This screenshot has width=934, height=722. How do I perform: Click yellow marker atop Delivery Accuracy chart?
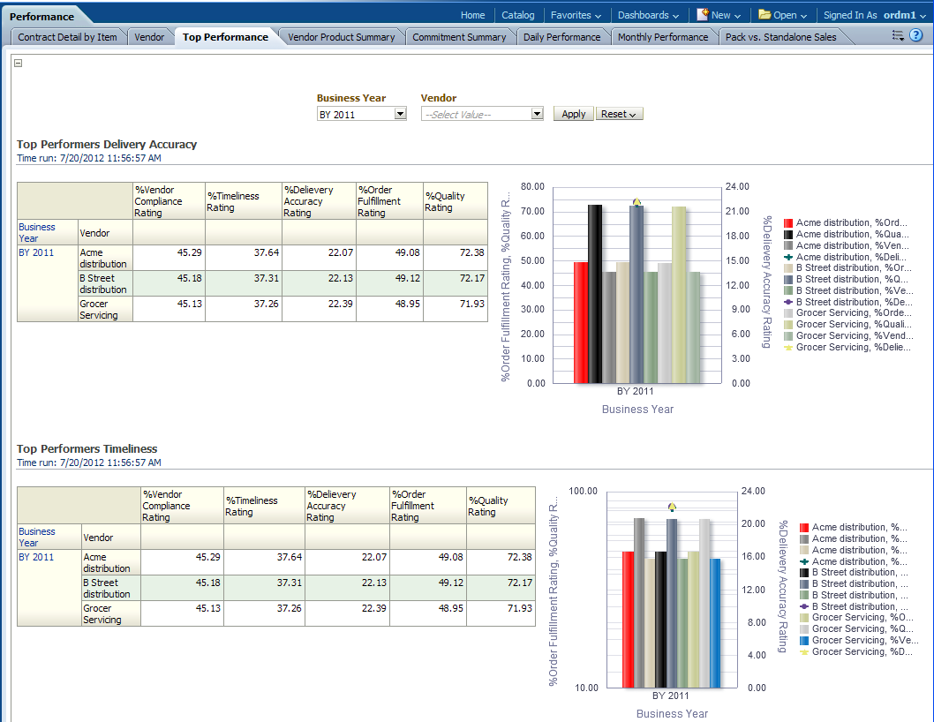(x=636, y=202)
